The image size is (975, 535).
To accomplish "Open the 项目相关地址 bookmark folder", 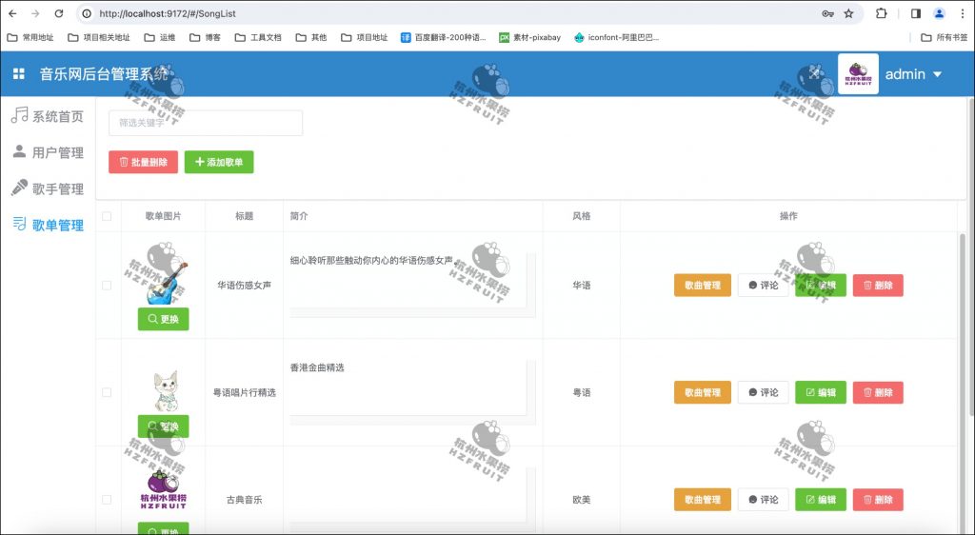I will [99, 37].
